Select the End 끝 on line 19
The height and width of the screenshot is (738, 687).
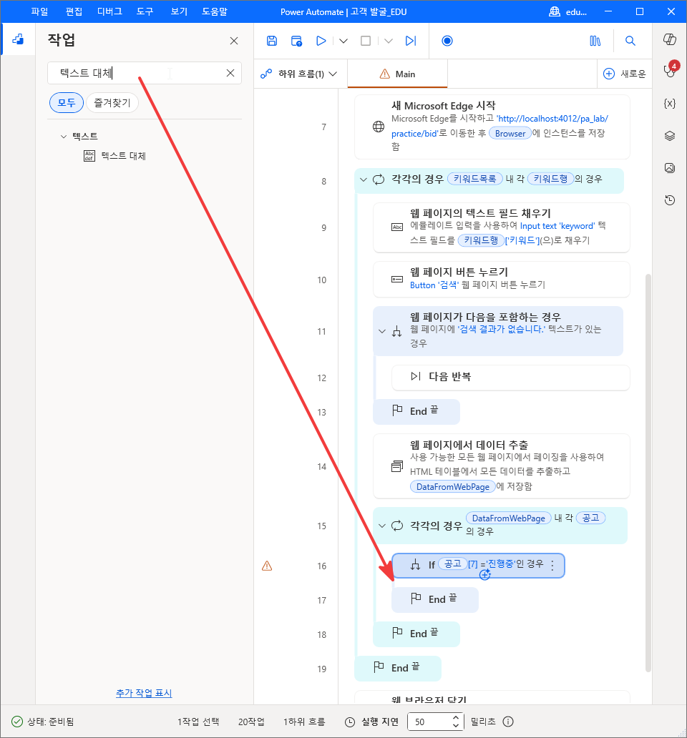click(x=398, y=669)
